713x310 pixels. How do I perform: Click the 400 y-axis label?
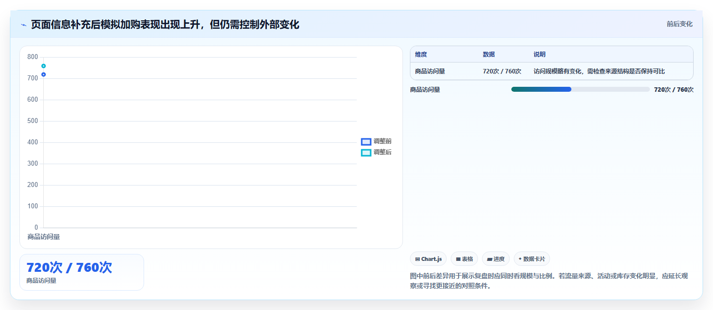click(33, 142)
